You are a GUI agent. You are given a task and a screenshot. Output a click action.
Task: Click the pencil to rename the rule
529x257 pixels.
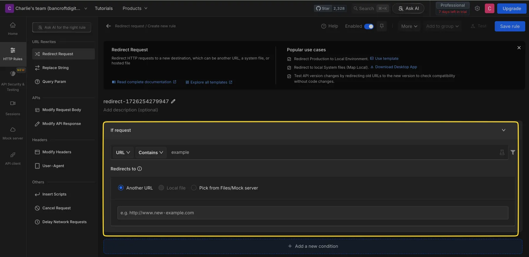pyautogui.click(x=173, y=101)
